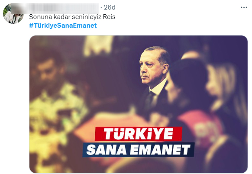Follow the #TürkiyeSanaEmanet hashtag
The height and width of the screenshot is (174, 252).
[63, 26]
